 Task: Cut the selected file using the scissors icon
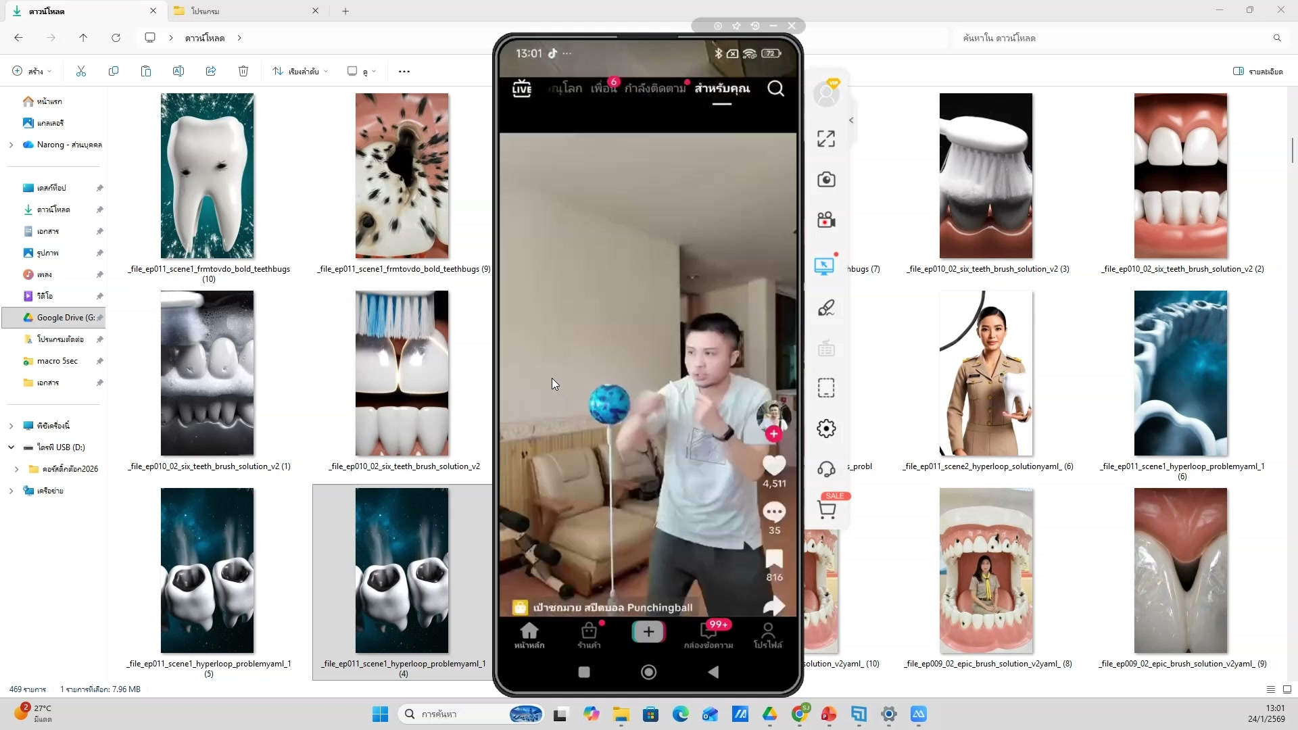coord(80,71)
